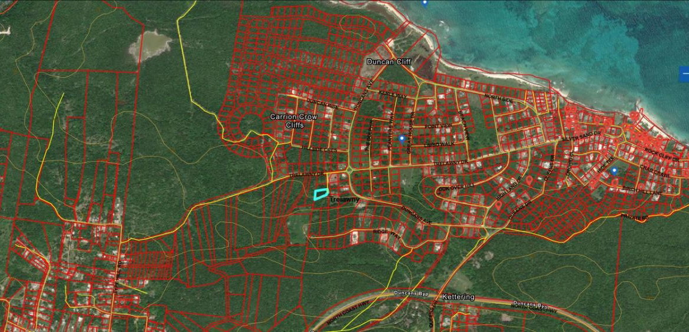Click the HIGH LAND DR street label

coord(508,188)
